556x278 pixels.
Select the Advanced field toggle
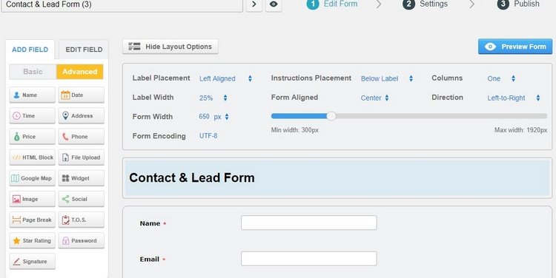pyautogui.click(x=80, y=72)
